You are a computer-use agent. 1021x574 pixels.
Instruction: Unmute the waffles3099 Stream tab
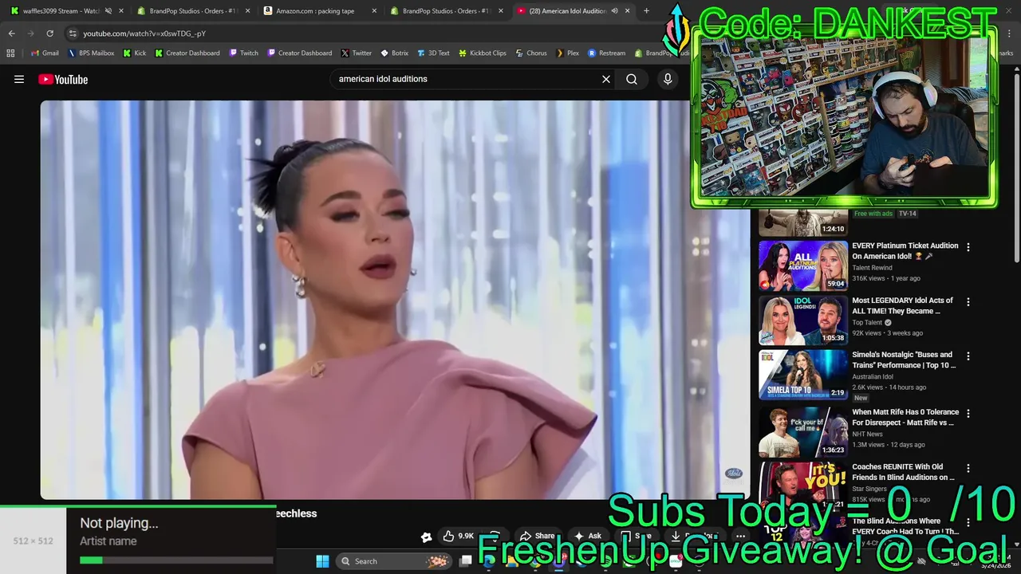pyautogui.click(x=108, y=10)
